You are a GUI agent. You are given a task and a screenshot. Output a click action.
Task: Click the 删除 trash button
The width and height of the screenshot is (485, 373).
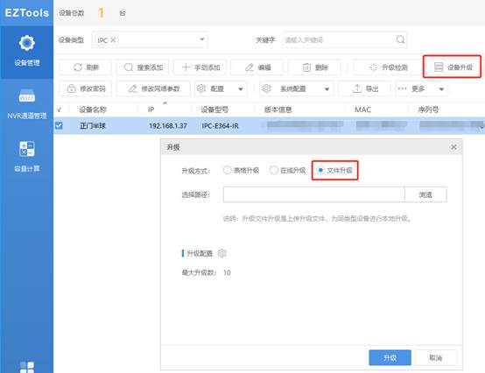coord(314,67)
